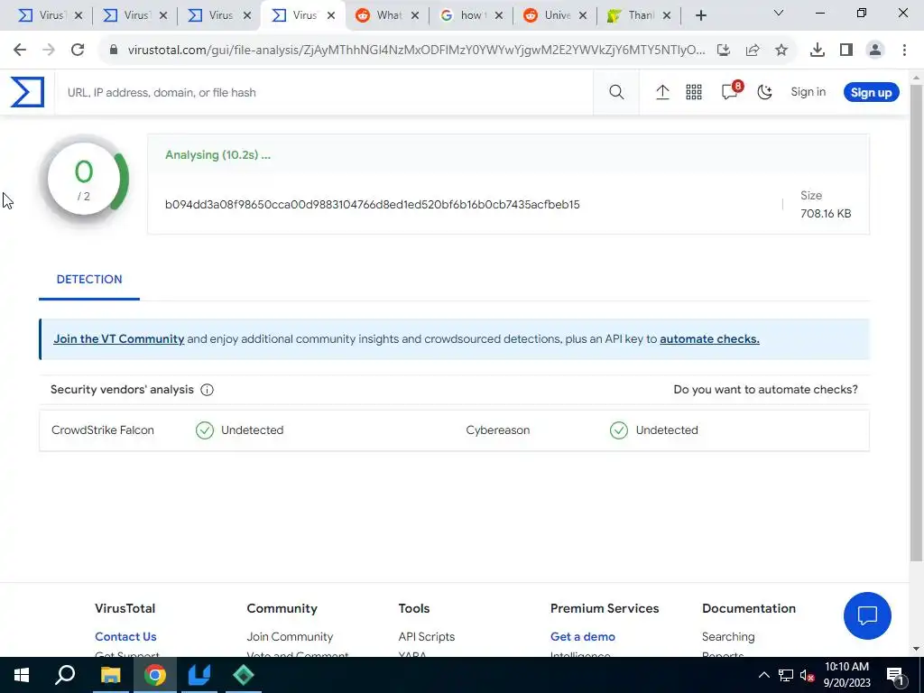
Task: Click the file hash text b094dd3a08f9...
Action: [x=372, y=205]
